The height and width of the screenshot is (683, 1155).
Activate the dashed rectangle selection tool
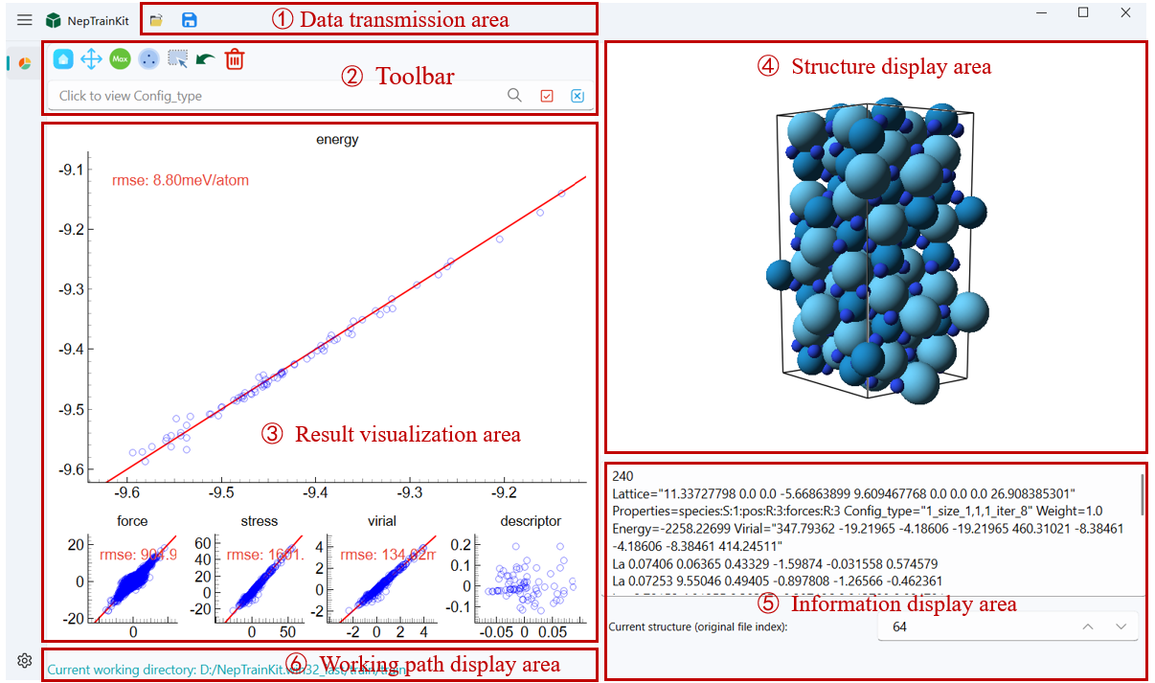(177, 59)
